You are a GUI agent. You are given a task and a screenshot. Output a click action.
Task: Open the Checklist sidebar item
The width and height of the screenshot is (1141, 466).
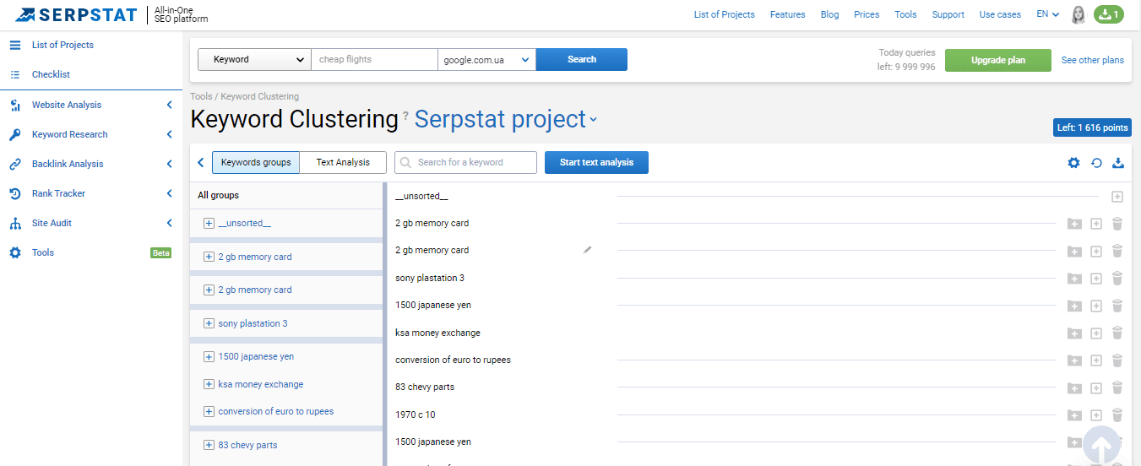coord(51,74)
